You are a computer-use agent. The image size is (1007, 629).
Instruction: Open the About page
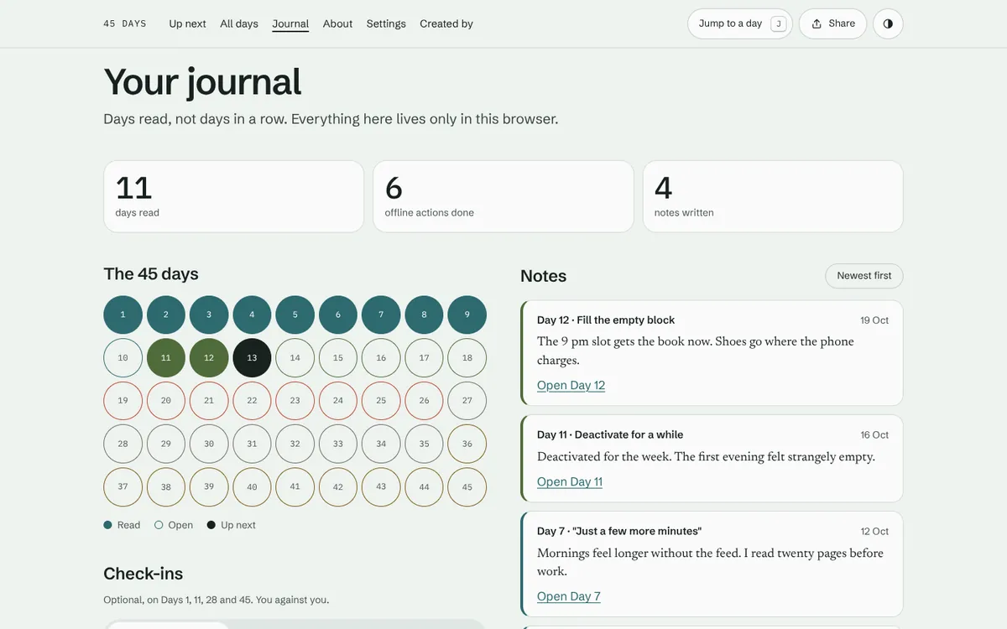[x=337, y=23]
